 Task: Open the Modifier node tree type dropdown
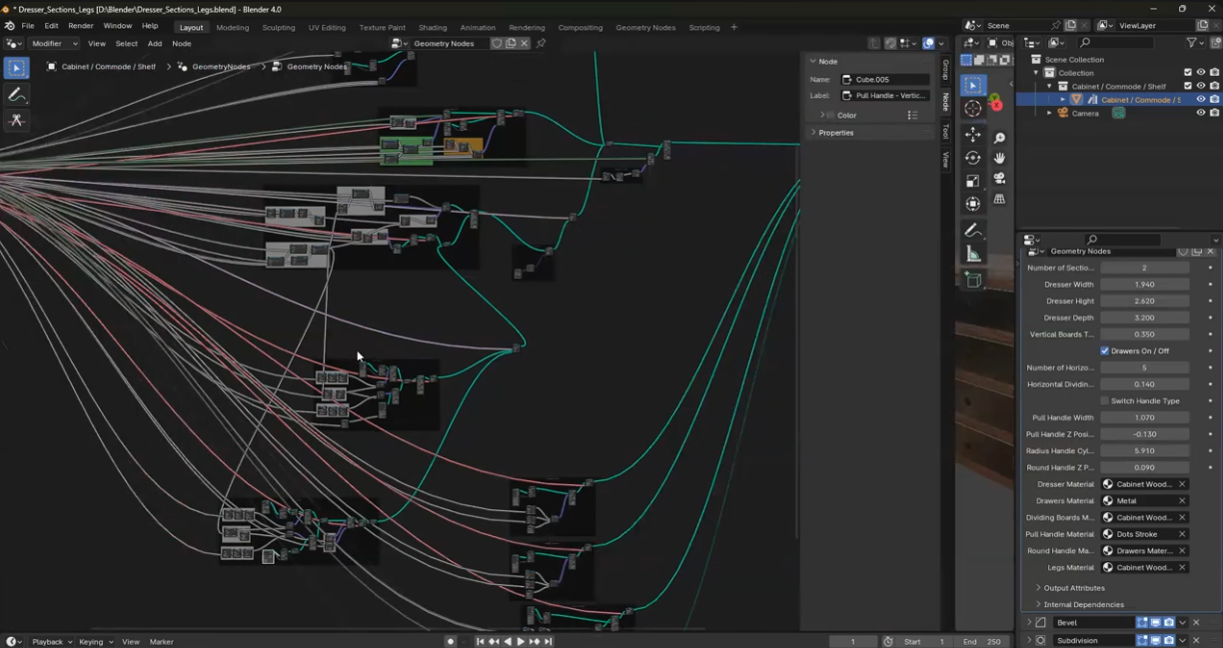pyautogui.click(x=54, y=43)
